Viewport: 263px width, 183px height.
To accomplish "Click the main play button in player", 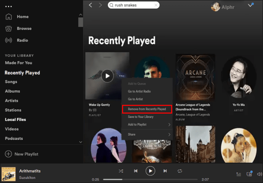I will (x=150, y=171).
